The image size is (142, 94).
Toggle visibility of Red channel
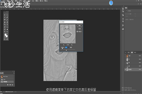pos(125,59)
